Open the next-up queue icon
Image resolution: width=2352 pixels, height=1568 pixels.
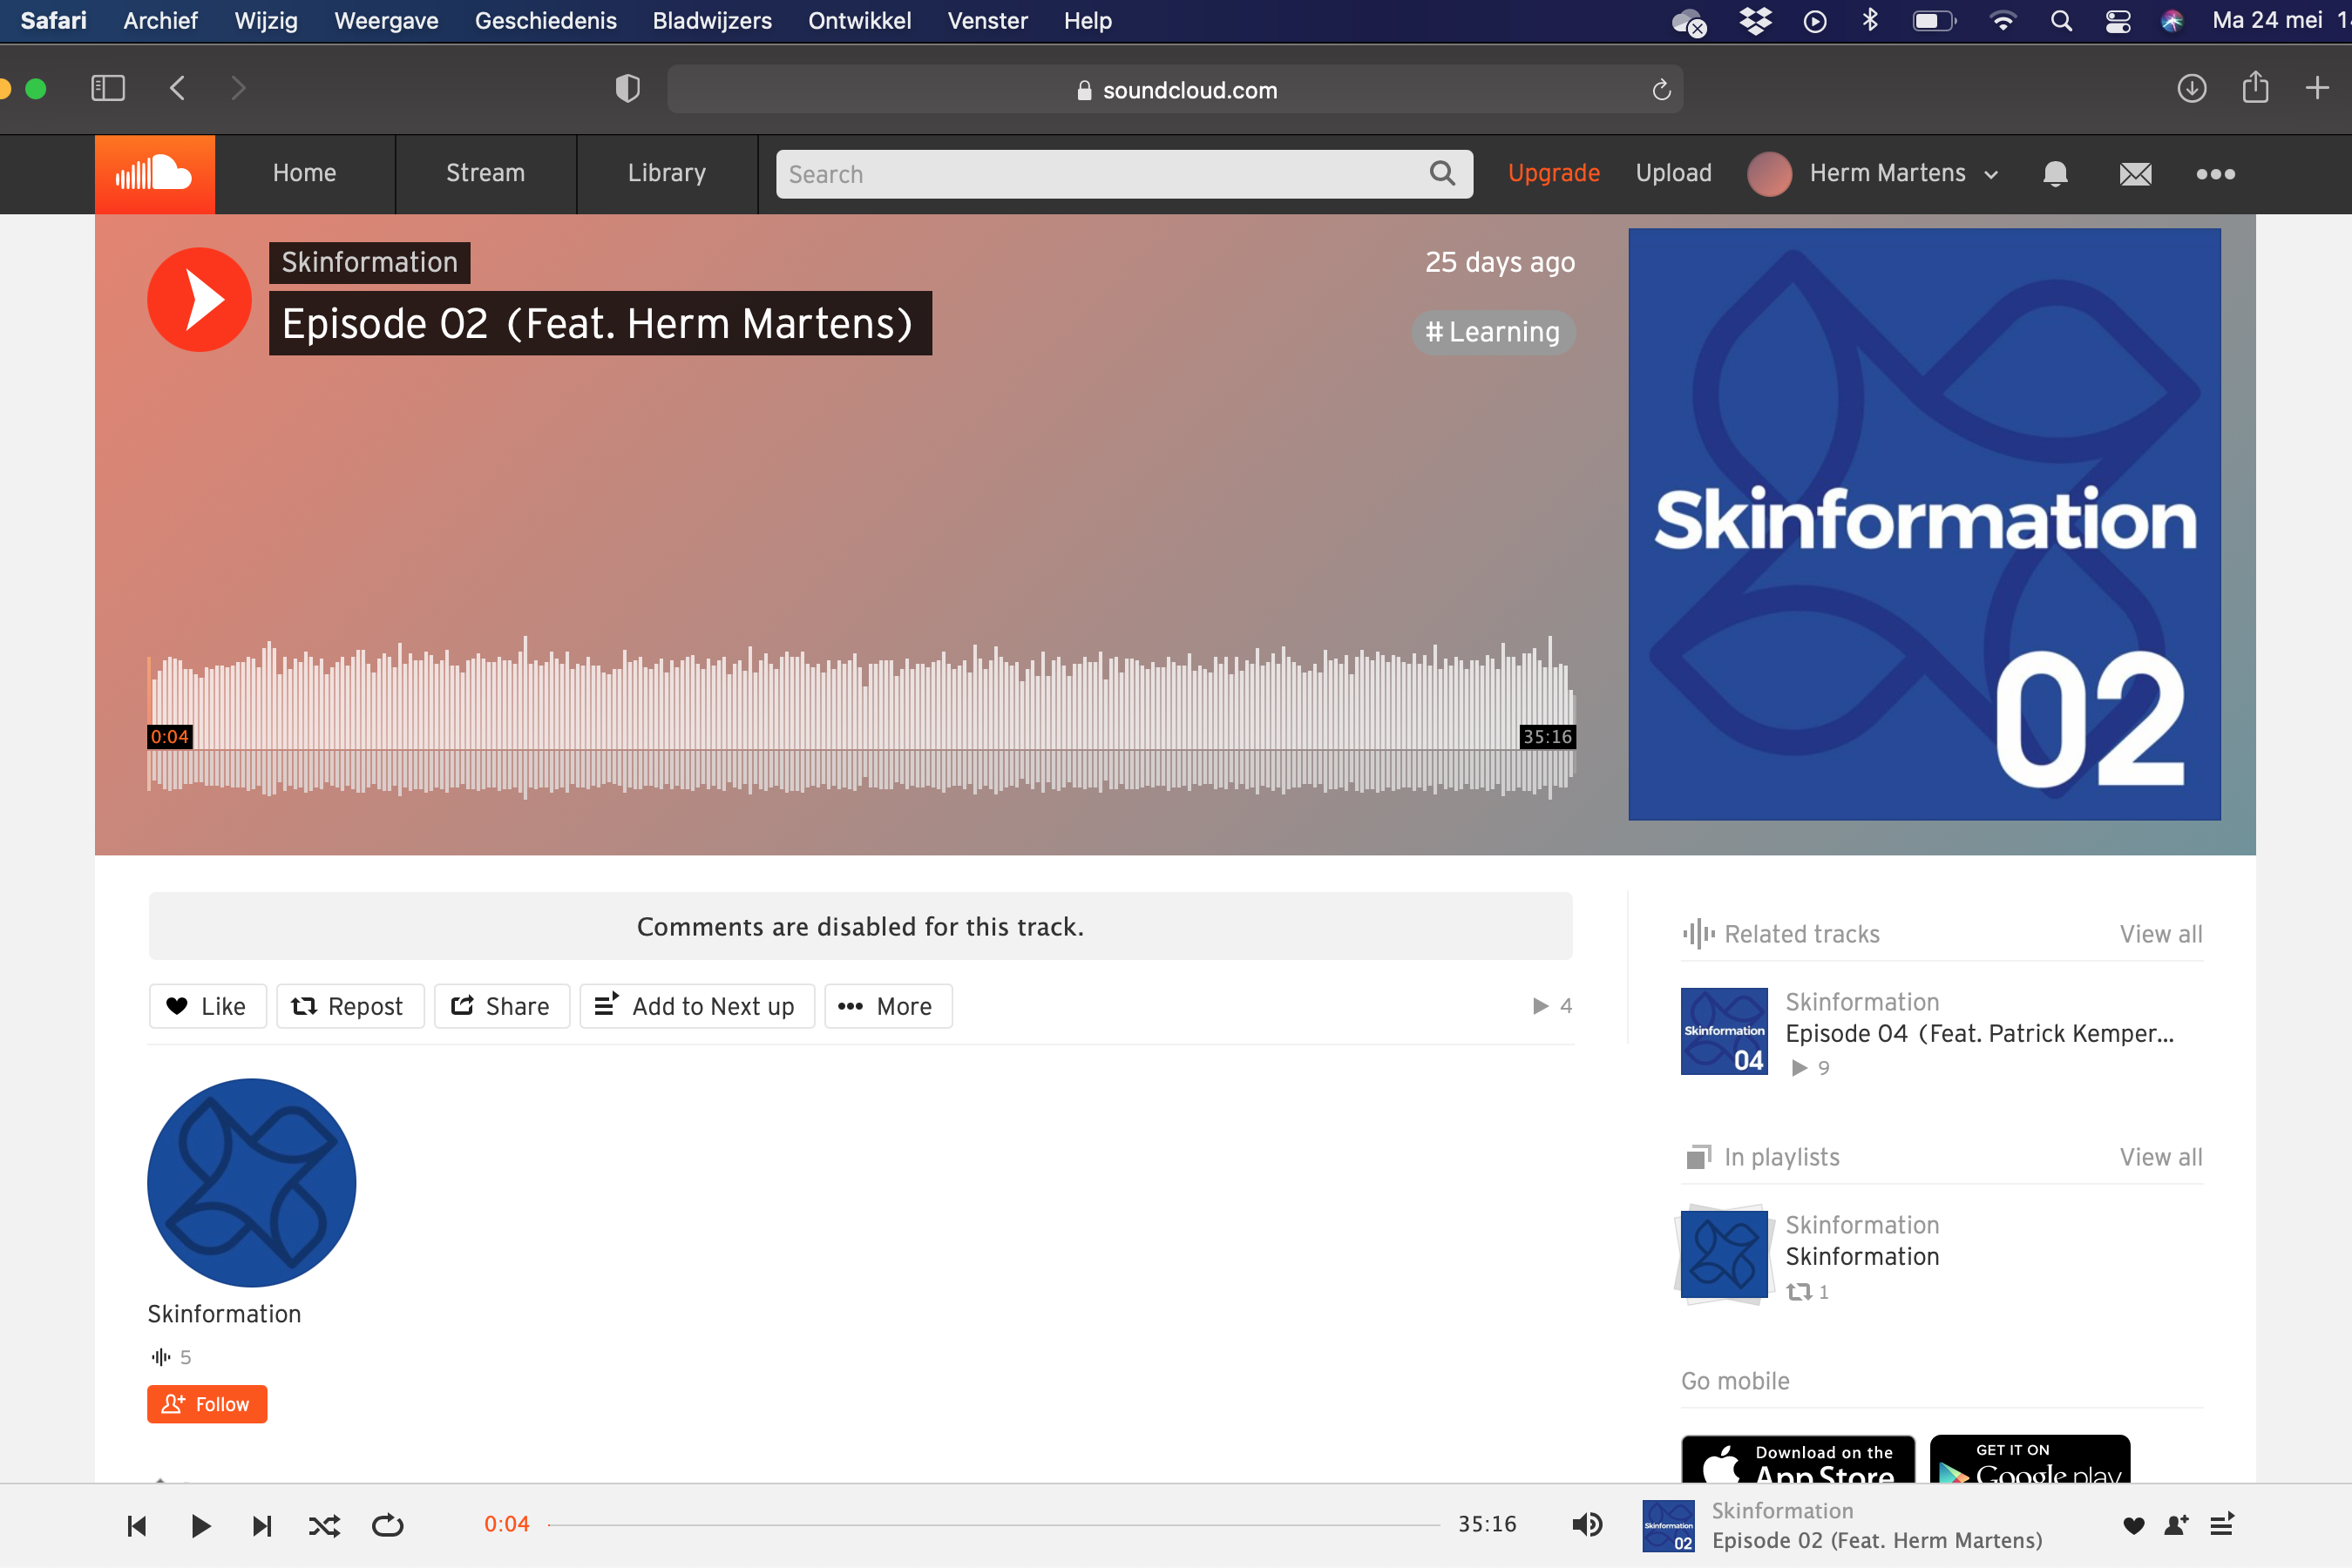pyautogui.click(x=2221, y=1525)
